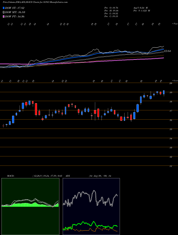Click the price axis label 15
178x235 pixels.
(171, 129)
